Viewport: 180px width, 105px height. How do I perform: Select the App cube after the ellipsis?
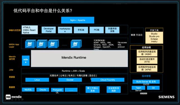pyautogui.click(x=76, y=44)
